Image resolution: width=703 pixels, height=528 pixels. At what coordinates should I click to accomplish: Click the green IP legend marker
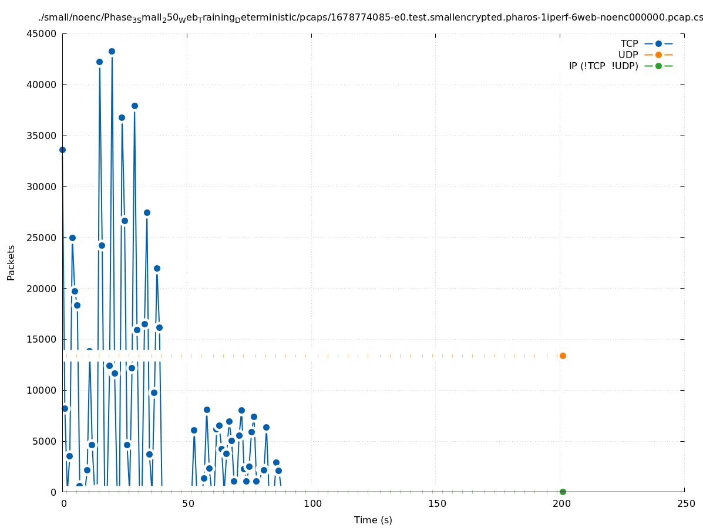(x=658, y=66)
